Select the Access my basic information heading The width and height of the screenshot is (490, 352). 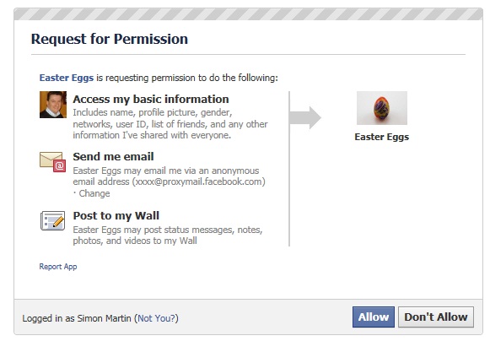click(x=151, y=100)
